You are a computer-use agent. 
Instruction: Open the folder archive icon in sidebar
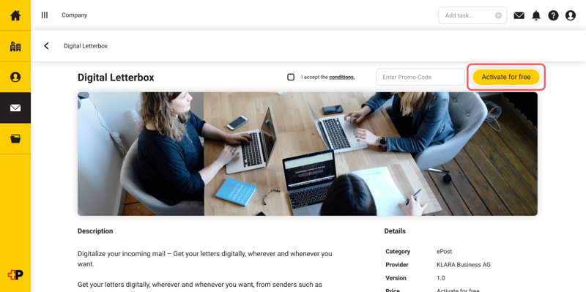click(x=15, y=139)
